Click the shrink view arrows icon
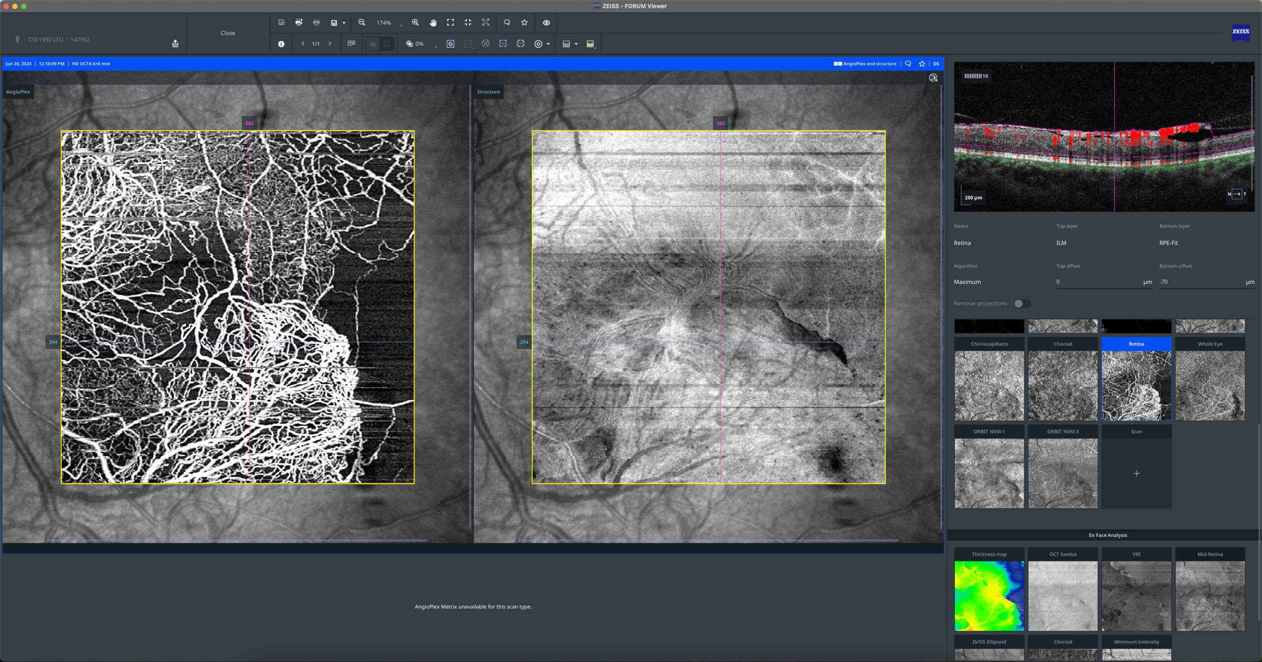The width and height of the screenshot is (1262, 662). coord(468,23)
